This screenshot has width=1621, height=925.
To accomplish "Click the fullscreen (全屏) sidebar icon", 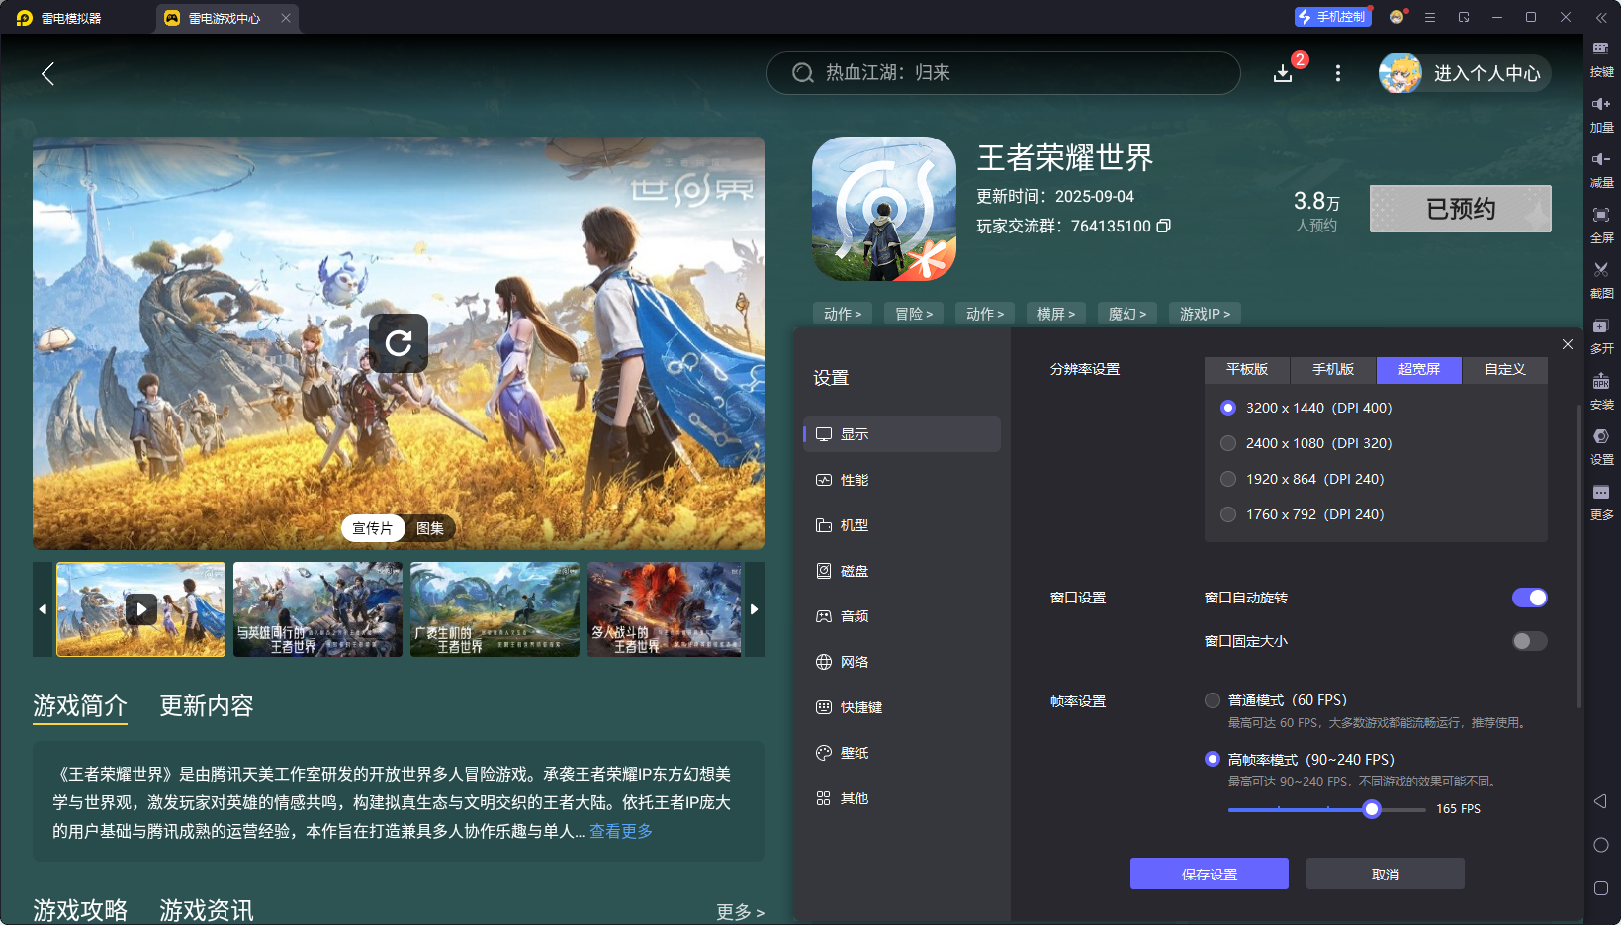I will coord(1601,215).
